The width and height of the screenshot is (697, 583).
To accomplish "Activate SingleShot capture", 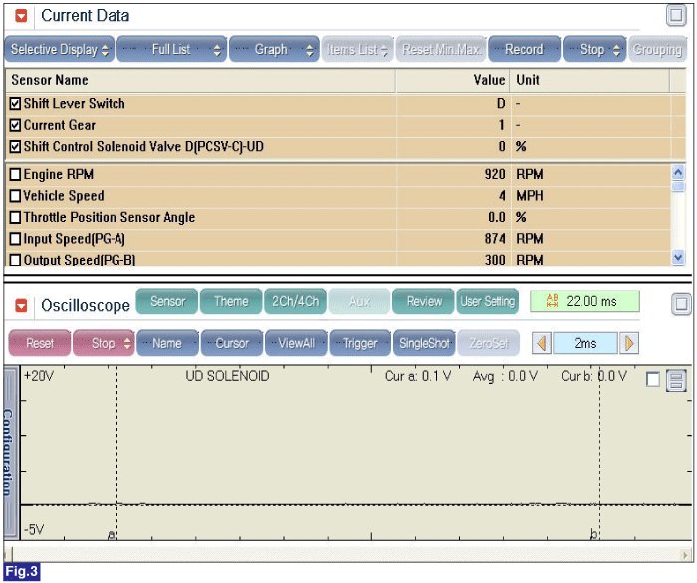I will 424,343.
